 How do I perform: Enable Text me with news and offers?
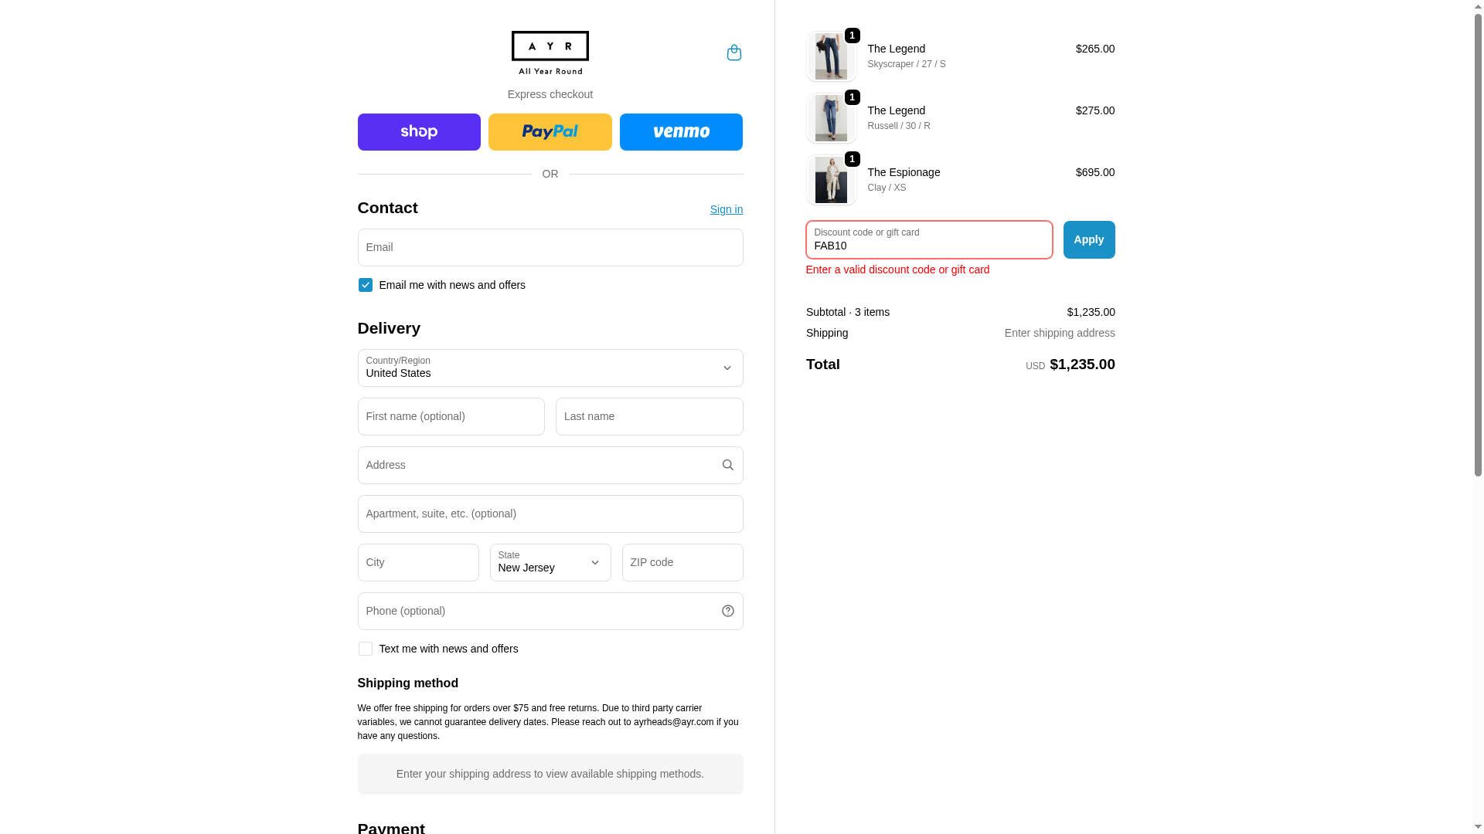click(x=366, y=649)
